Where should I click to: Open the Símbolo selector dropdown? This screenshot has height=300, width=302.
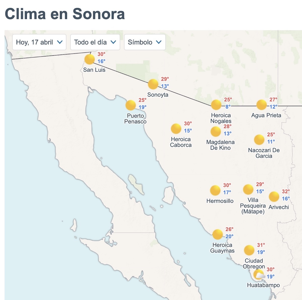[x=144, y=42]
